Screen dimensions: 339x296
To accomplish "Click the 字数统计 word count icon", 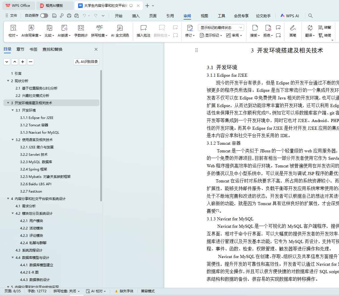I will pos(81,28).
